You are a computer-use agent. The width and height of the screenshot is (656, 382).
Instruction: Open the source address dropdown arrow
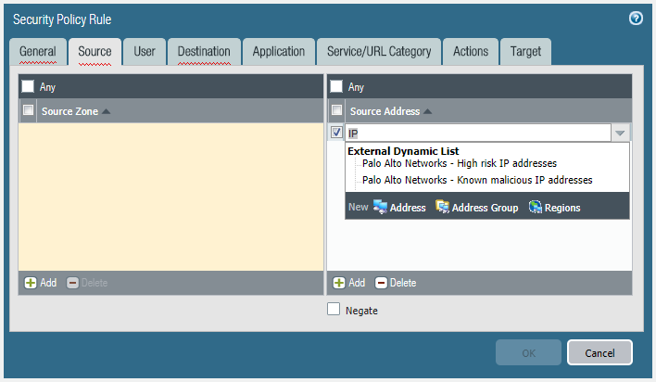620,134
